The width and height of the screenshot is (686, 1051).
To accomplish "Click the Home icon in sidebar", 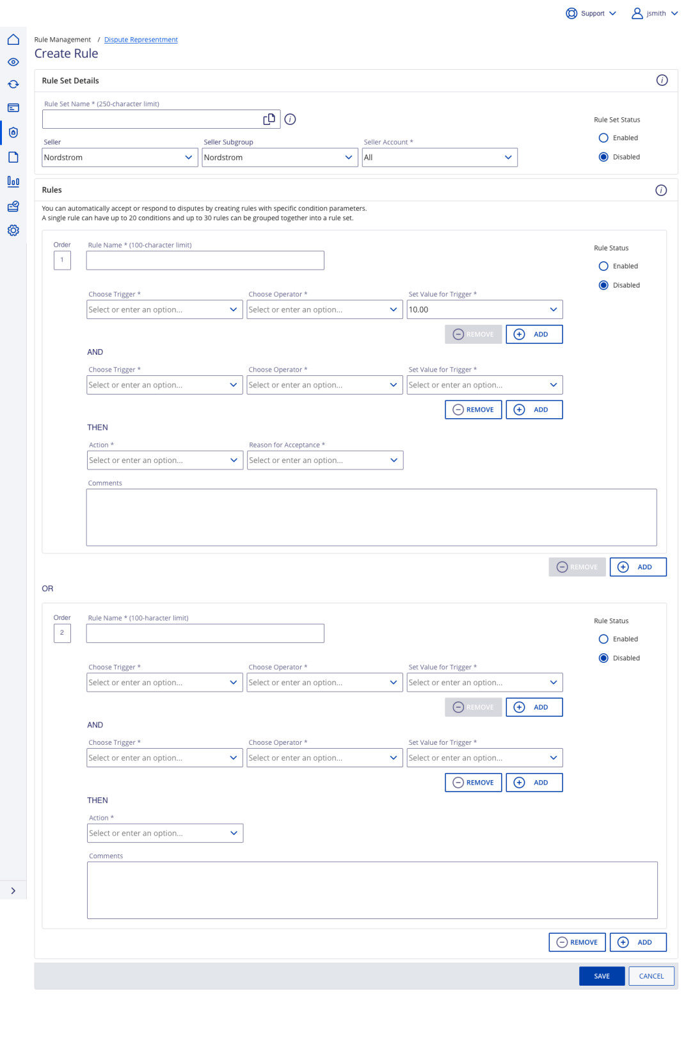I will pos(13,40).
